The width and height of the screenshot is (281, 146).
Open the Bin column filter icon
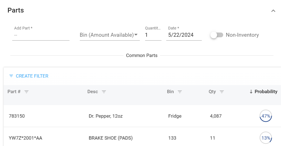click(180, 92)
